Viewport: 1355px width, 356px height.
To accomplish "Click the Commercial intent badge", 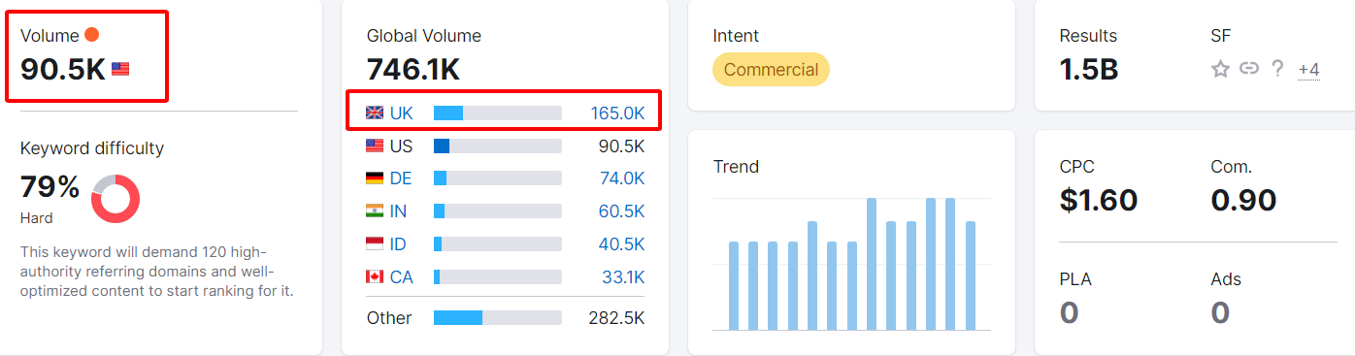I will (x=771, y=70).
